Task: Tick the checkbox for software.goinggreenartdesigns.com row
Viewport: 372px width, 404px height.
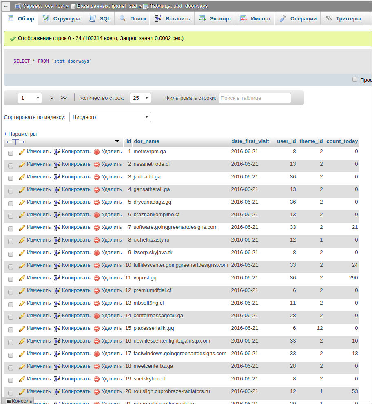Action: [x=11, y=229]
